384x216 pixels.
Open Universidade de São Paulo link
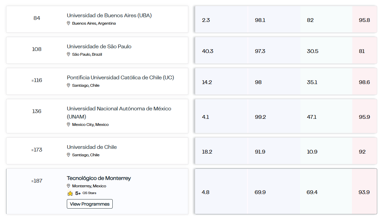point(99,47)
